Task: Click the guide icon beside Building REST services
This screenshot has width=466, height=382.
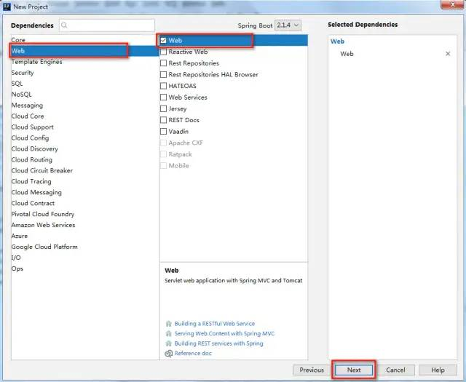Action: (x=168, y=343)
